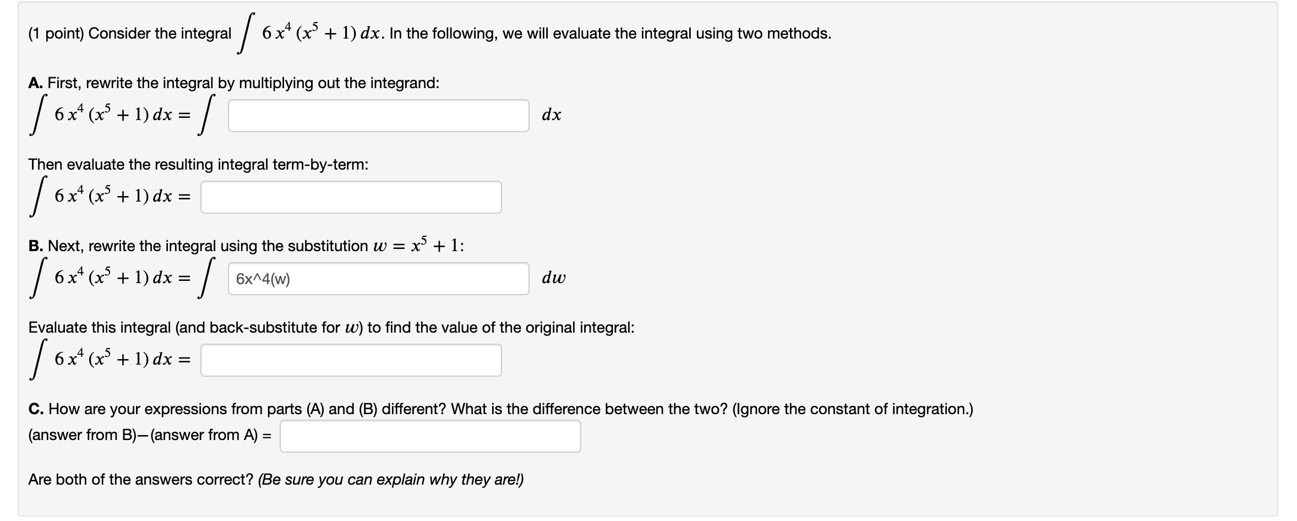Click the (answer from B)−(answer from A) box

[x=431, y=435]
